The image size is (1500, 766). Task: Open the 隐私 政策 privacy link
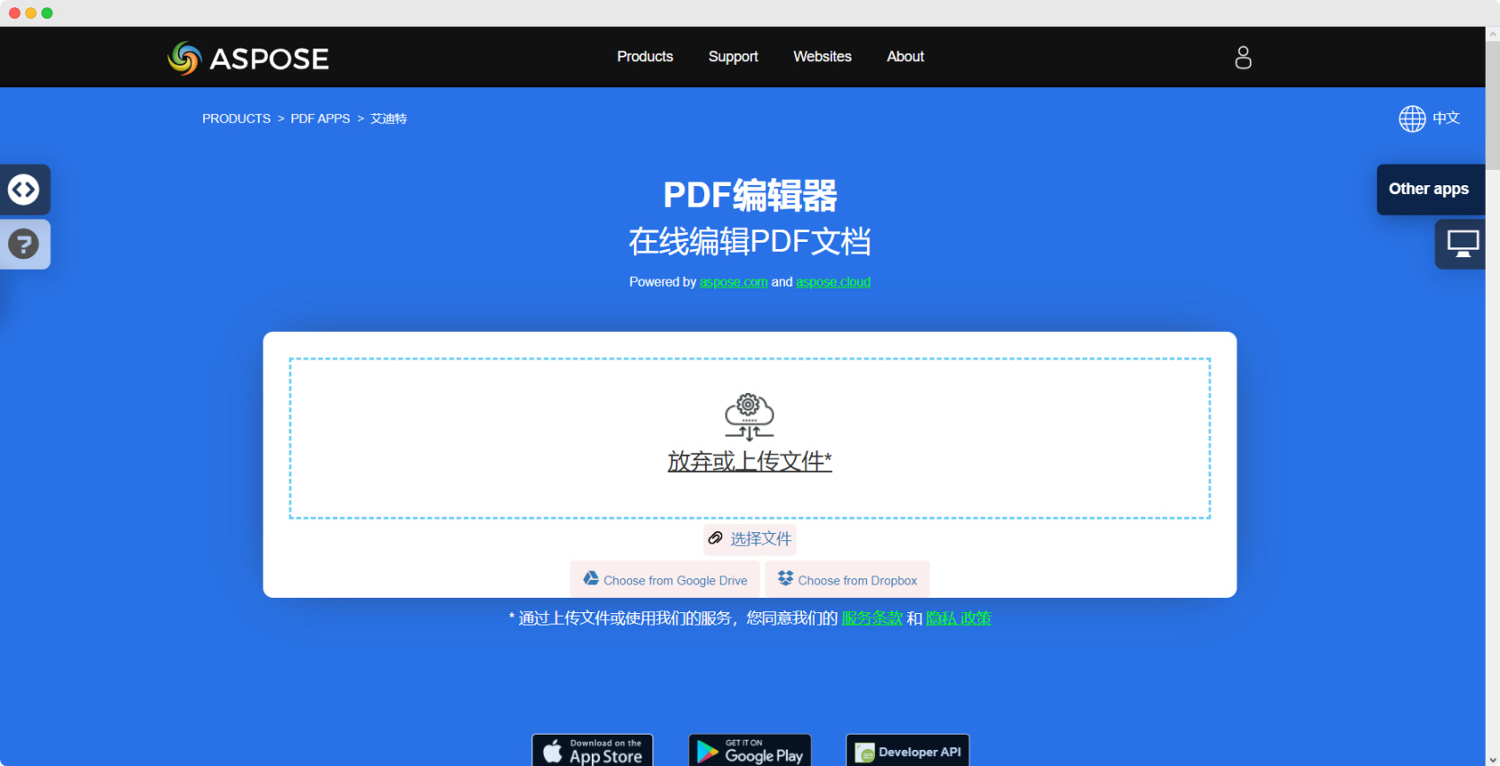coord(959,619)
